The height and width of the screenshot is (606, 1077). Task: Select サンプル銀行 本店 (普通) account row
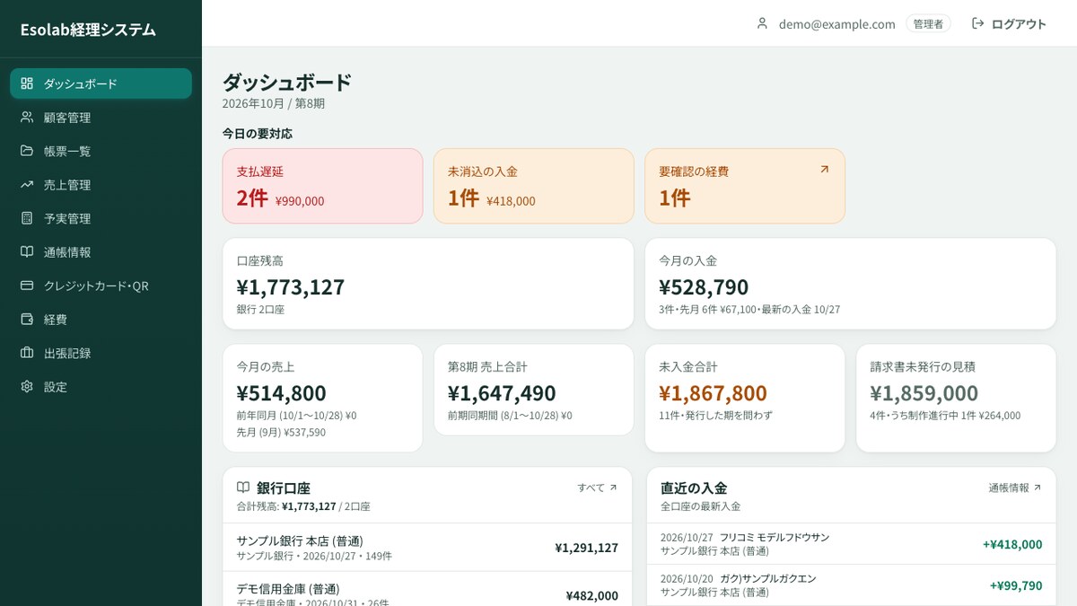pos(427,548)
